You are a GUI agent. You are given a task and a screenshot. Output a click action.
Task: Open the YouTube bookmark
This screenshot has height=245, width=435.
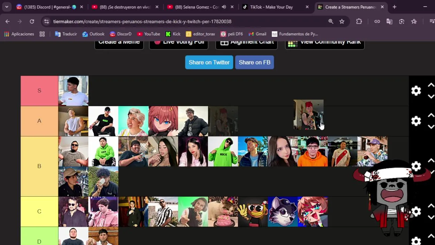[x=149, y=34]
